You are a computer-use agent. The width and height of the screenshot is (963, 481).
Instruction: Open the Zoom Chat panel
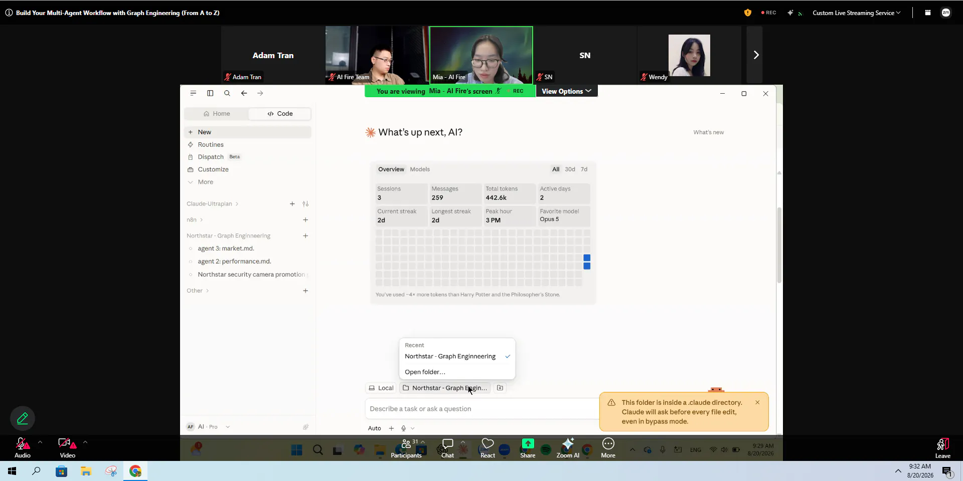click(447, 448)
